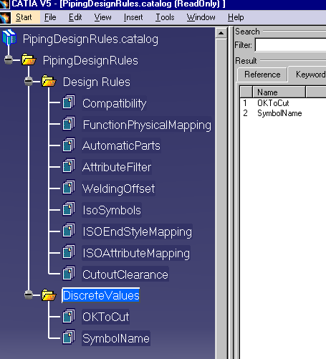Click the AutomaticParts family sheet icon
Image resolution: width=326 pixels, height=359 pixels.
coord(69,145)
